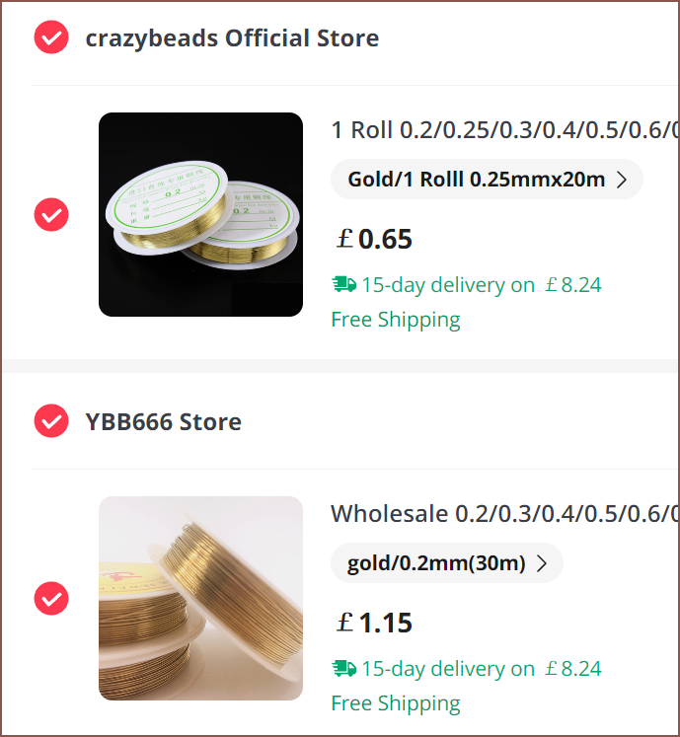
Task: Visit the YBB666 Store page
Action: tap(163, 422)
